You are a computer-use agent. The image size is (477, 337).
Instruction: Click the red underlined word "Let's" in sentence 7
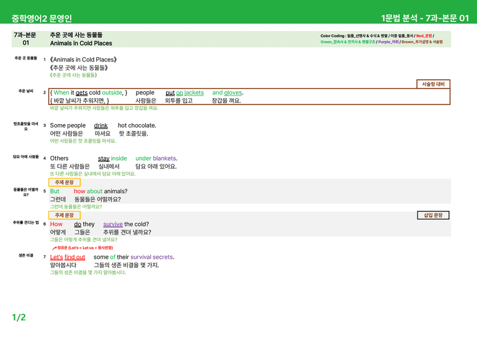(x=57, y=257)
